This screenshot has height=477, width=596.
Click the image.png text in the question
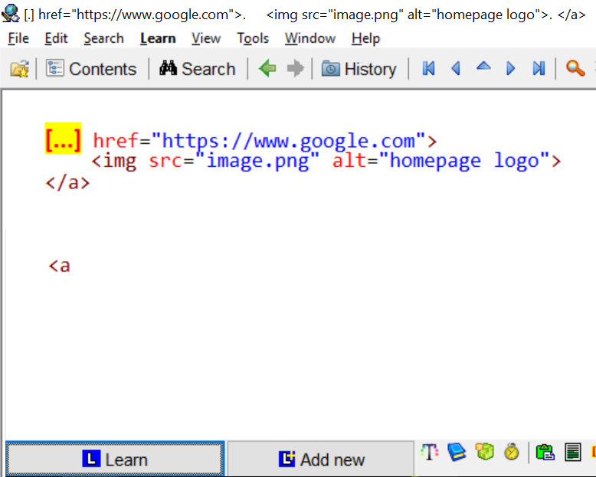click(x=258, y=161)
